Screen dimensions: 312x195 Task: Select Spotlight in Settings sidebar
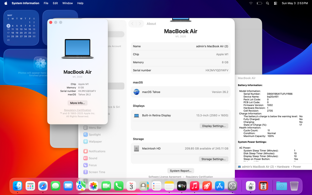[x=92, y=134]
